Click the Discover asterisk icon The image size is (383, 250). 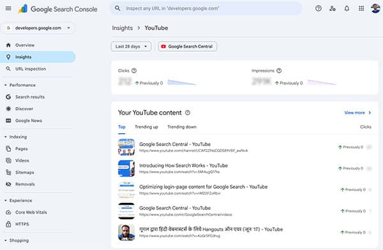(x=8, y=108)
